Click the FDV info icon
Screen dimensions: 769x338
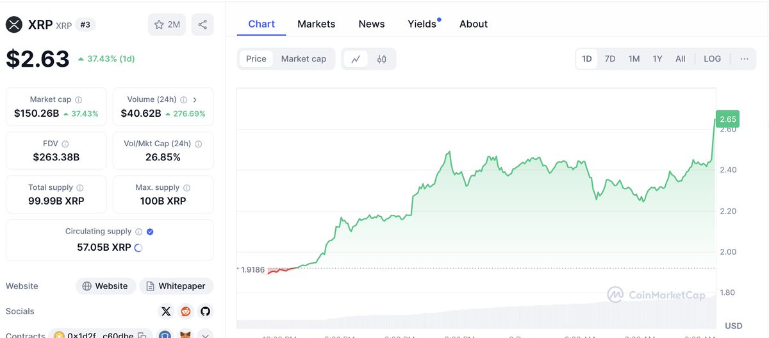click(x=65, y=144)
